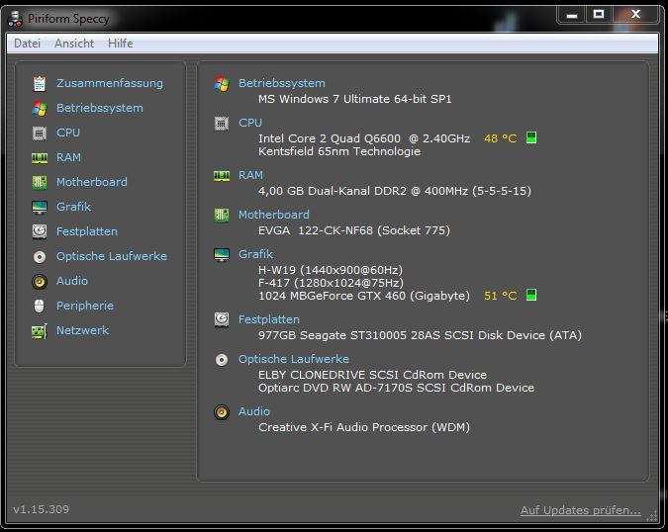The width and height of the screenshot is (668, 532).
Task: Click the Audio speaker icon in sidebar
Action: (x=40, y=281)
